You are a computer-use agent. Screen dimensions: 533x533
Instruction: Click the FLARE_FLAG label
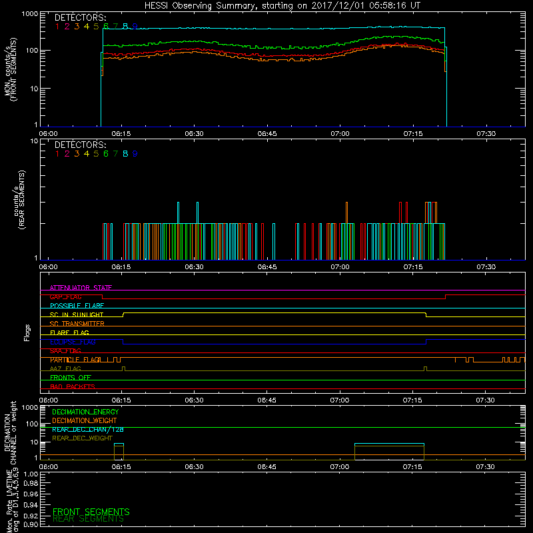69,332
